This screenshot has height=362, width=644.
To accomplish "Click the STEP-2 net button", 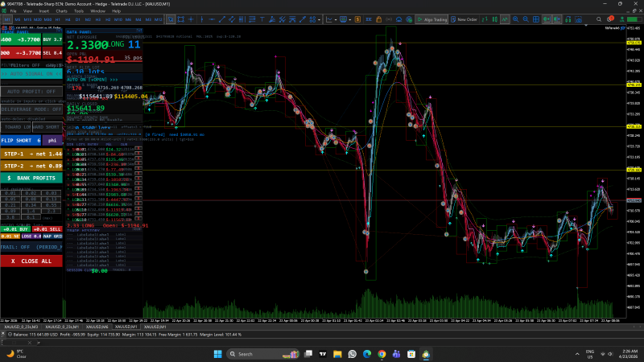I will coord(31,166).
